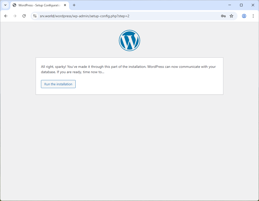Open the browser profile avatar icon
The width and height of the screenshot is (259, 201).
pos(244,16)
